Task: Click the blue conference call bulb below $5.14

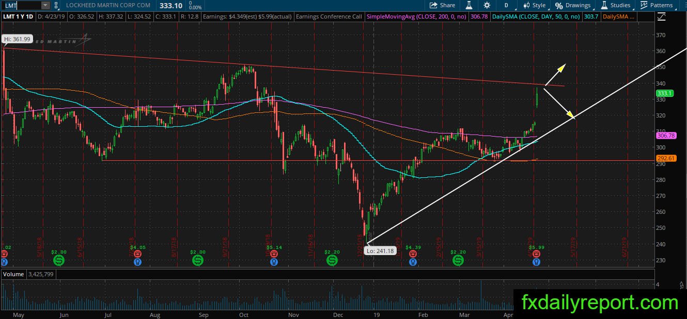Action: tap(274, 262)
